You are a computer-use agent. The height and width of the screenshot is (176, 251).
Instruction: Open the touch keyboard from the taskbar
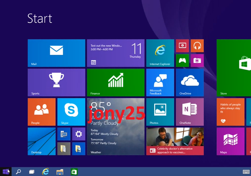pos(246,172)
